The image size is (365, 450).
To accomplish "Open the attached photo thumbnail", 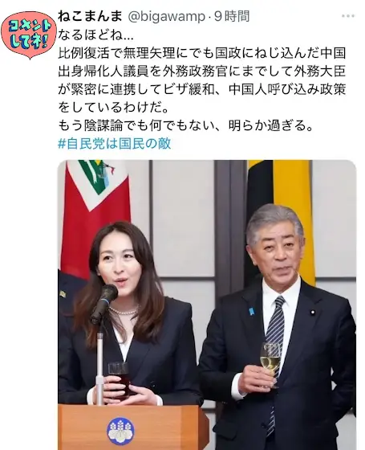I will tap(207, 305).
